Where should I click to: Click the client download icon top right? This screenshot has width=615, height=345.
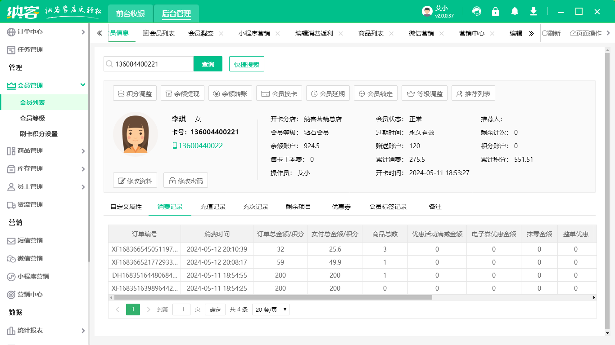534,11
